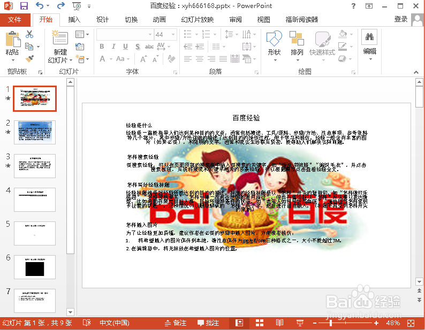Open the Bullets dropdown arrow
The width and height of the screenshot is (425, 330).
(x=197, y=34)
